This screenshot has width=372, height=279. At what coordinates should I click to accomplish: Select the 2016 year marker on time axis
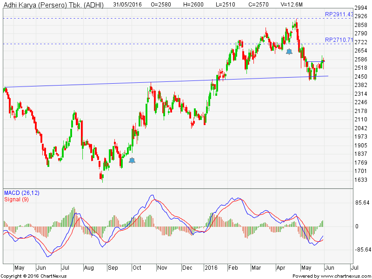coord(212,268)
